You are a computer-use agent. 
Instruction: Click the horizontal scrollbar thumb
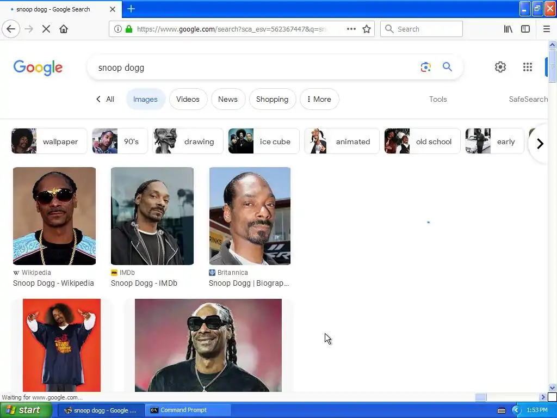click(x=481, y=397)
